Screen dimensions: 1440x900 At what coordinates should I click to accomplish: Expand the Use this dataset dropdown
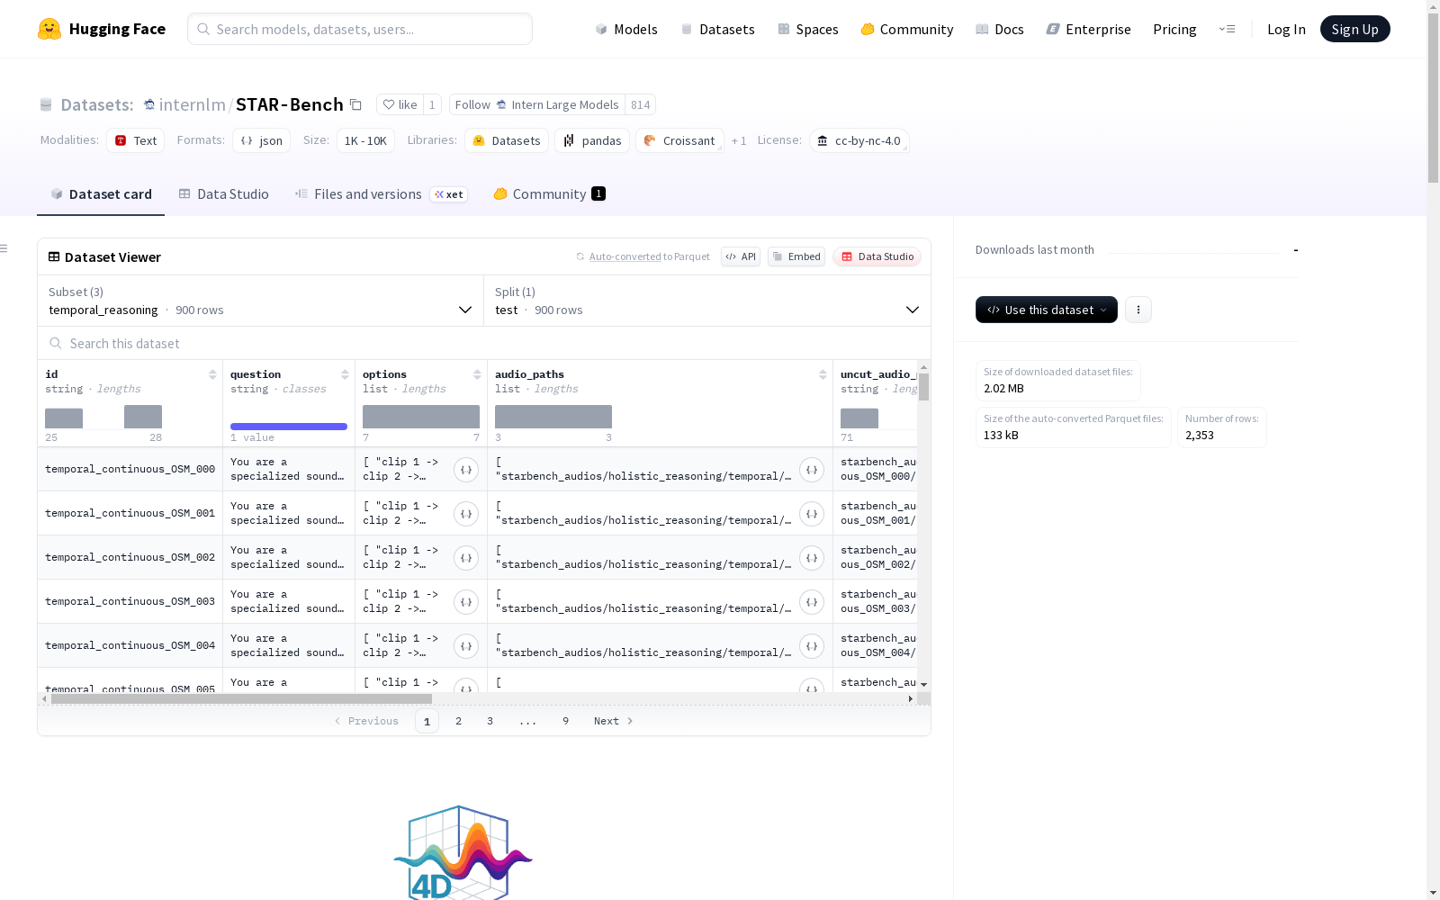click(x=1047, y=310)
